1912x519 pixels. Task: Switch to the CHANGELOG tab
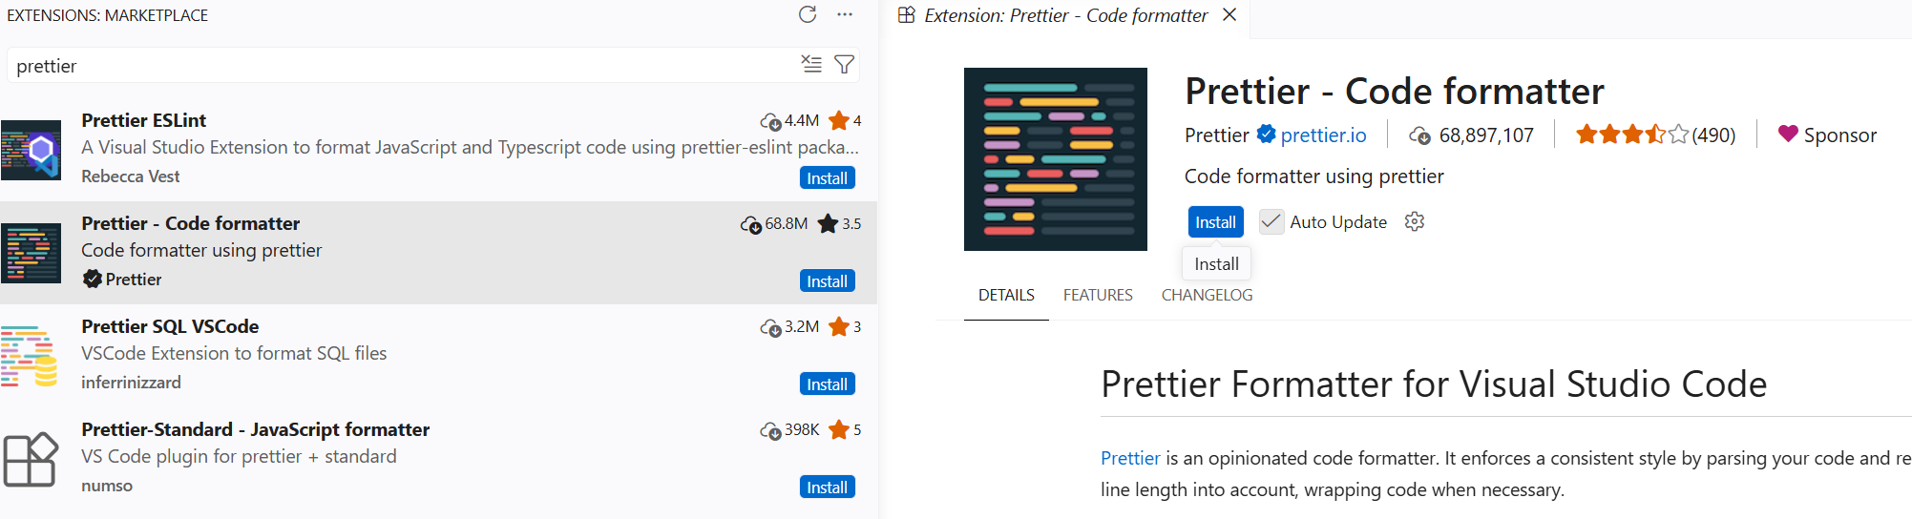(1207, 295)
